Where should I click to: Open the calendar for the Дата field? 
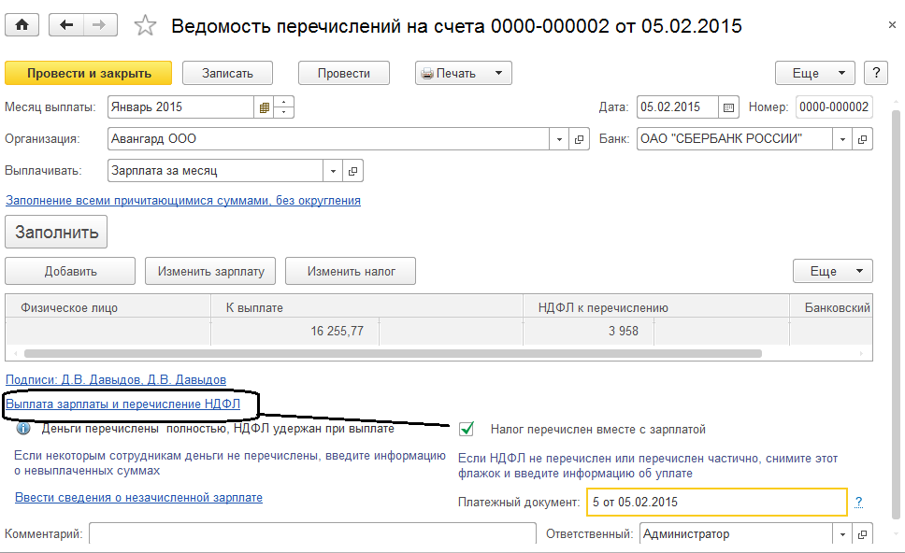coord(728,107)
